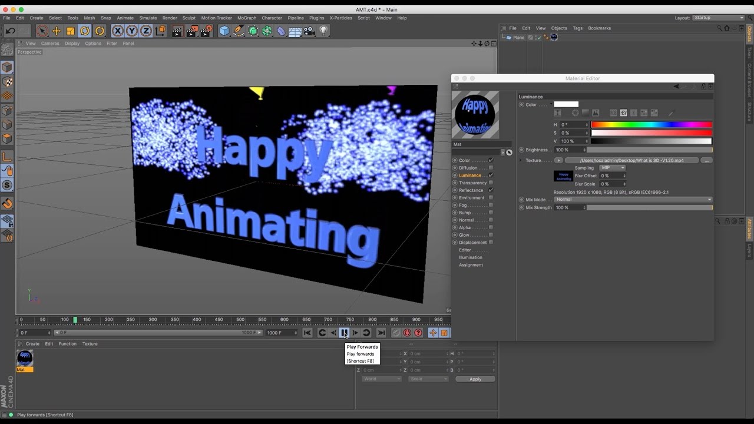Screen dimensions: 754x424
Task: Open the HSV color mode
Action: pyautogui.click(x=623, y=112)
